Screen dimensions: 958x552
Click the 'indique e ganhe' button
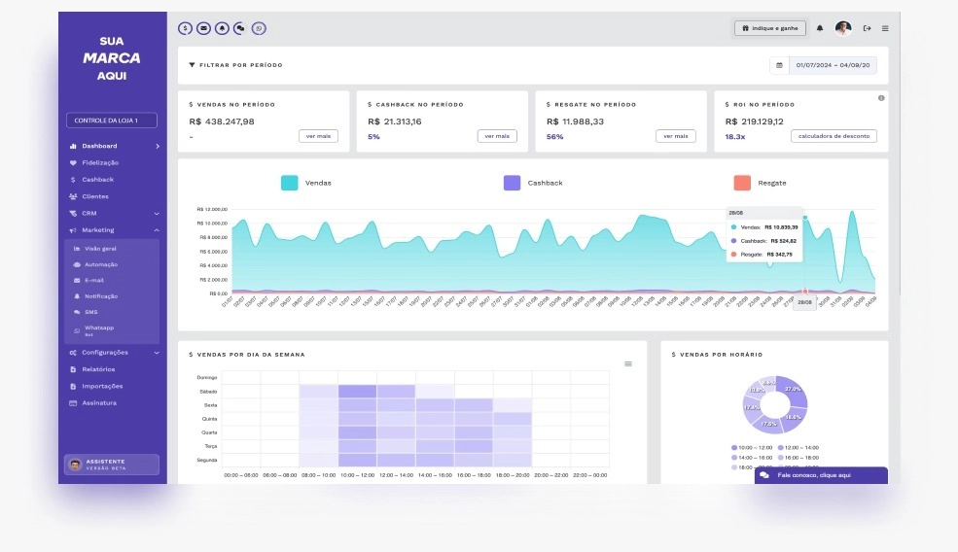click(770, 28)
